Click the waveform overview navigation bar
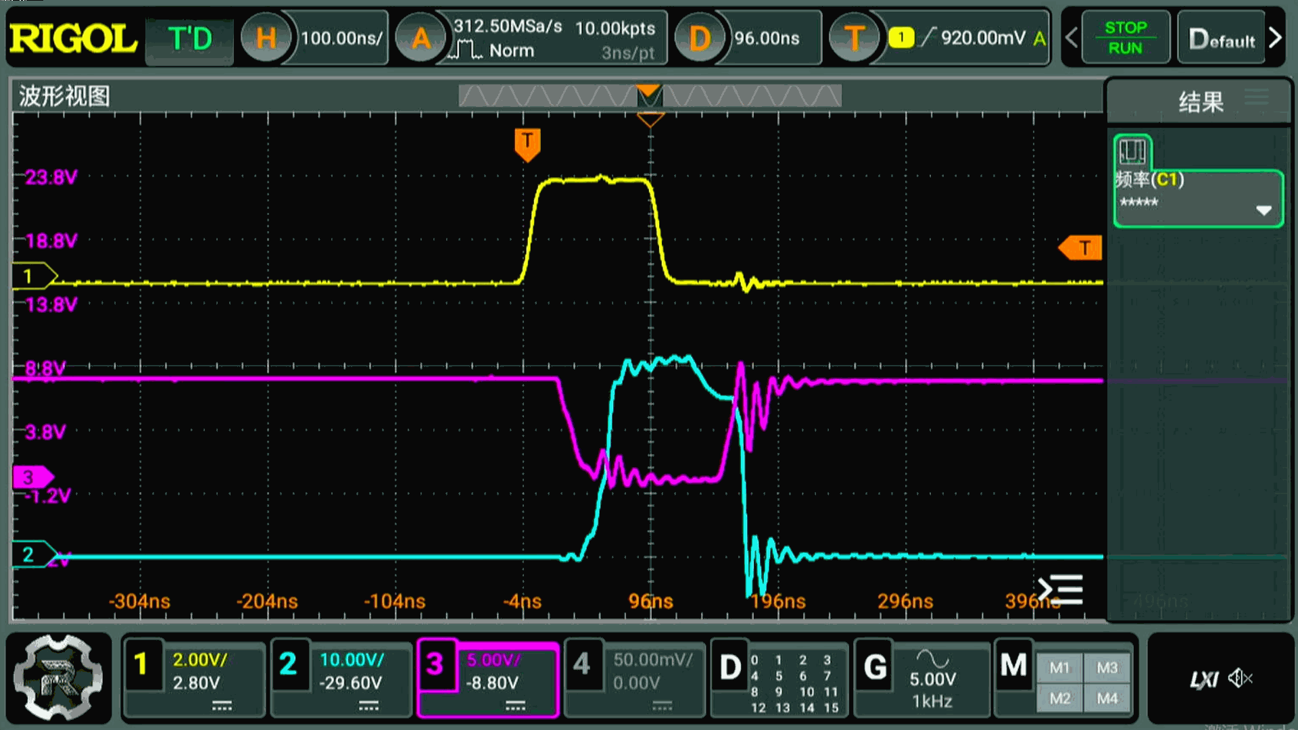This screenshot has height=730, width=1298. point(649,96)
